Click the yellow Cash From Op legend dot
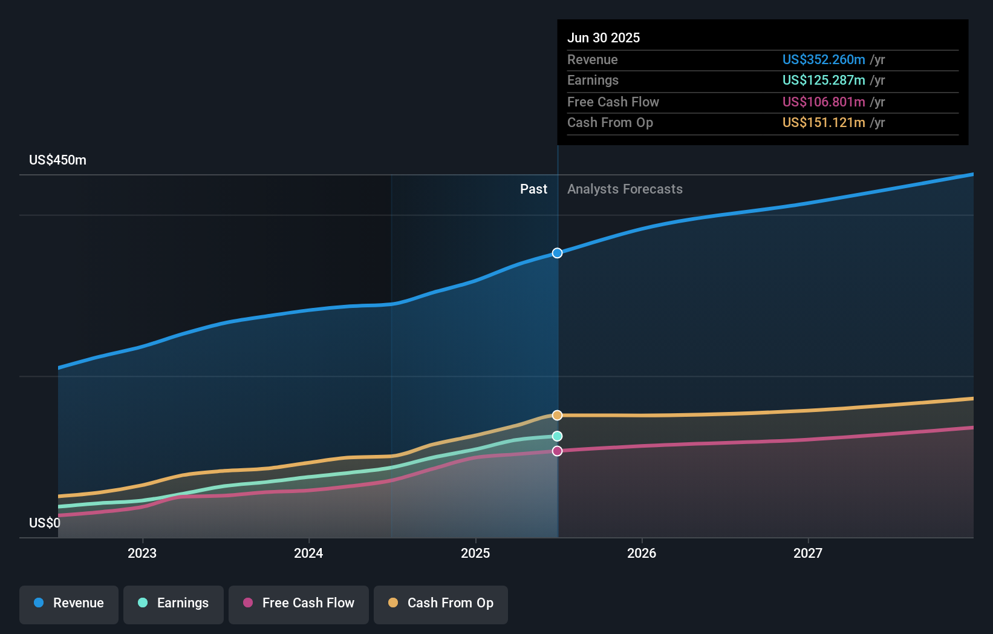Screen dimensions: 993x634 (x=394, y=603)
